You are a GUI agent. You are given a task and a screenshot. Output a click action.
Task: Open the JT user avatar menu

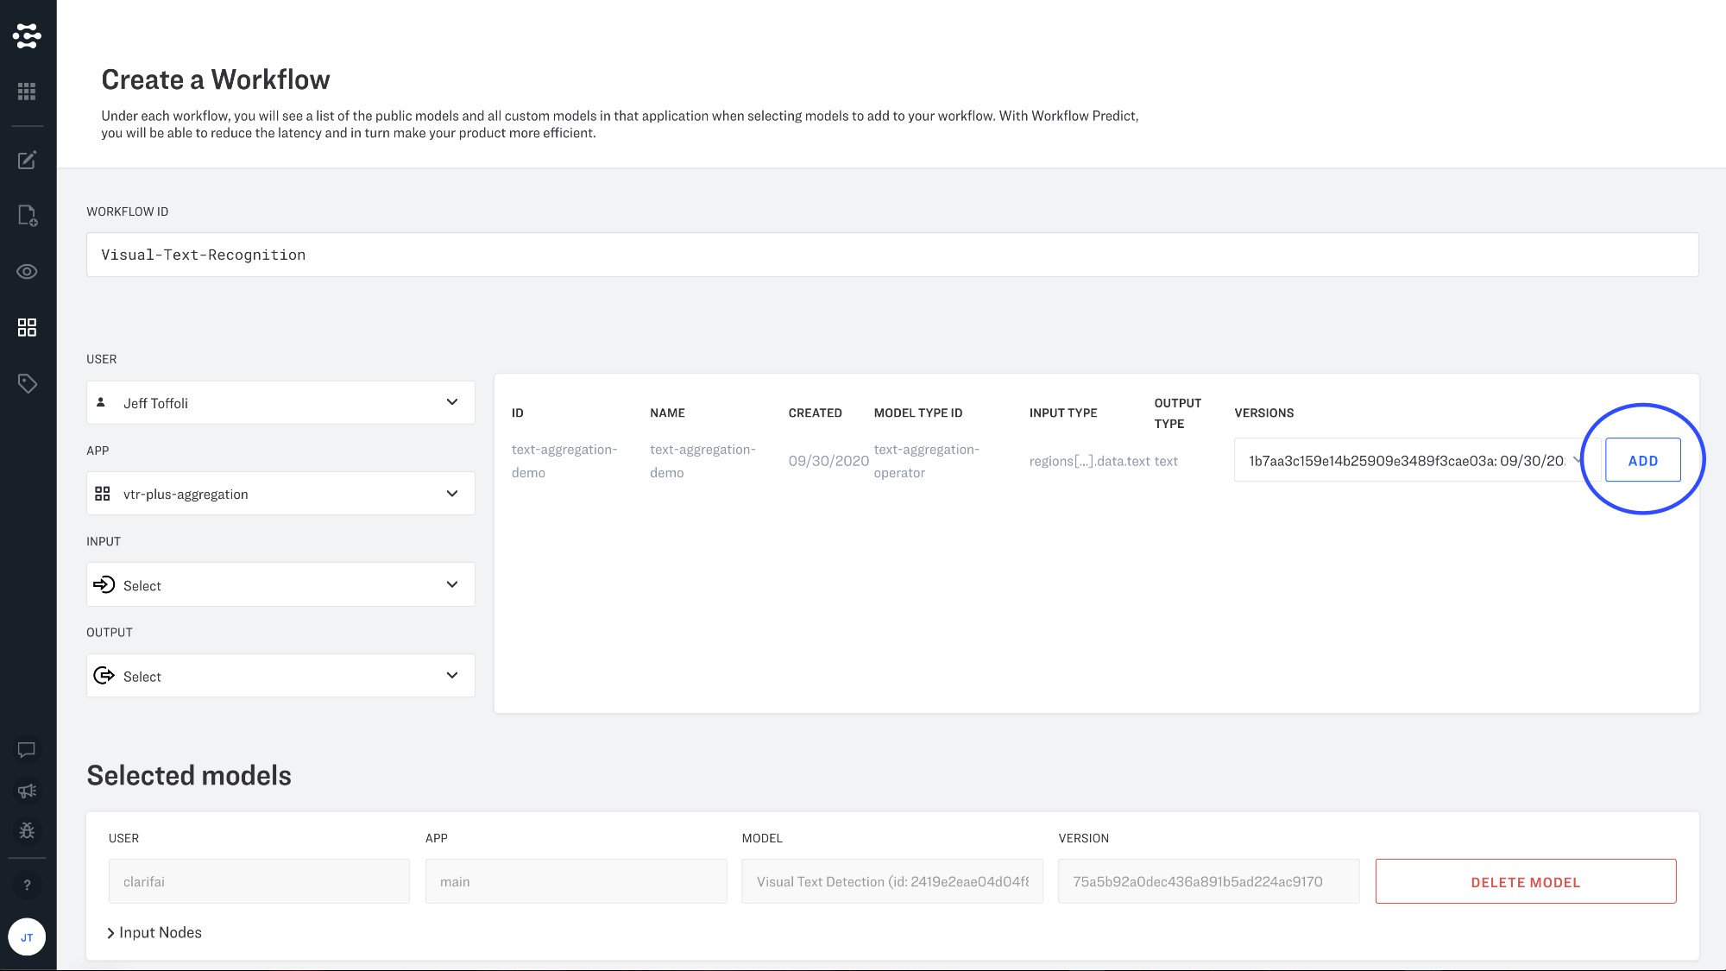click(27, 937)
